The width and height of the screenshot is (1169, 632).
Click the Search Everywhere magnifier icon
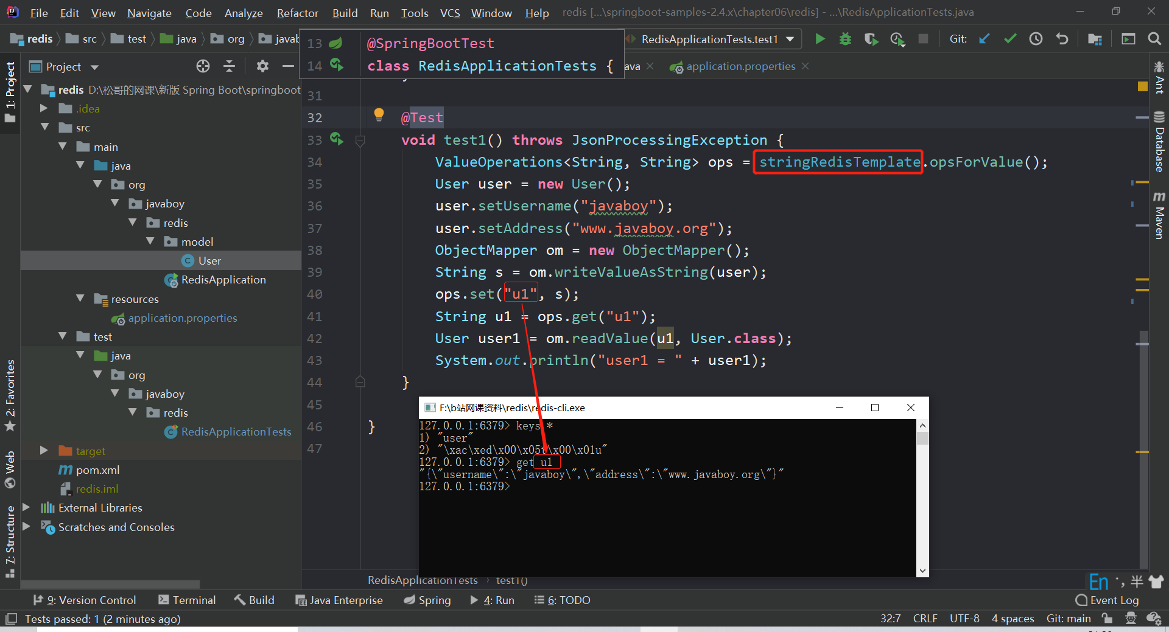coord(1154,39)
